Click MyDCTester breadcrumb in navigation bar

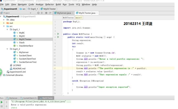[48, 9]
